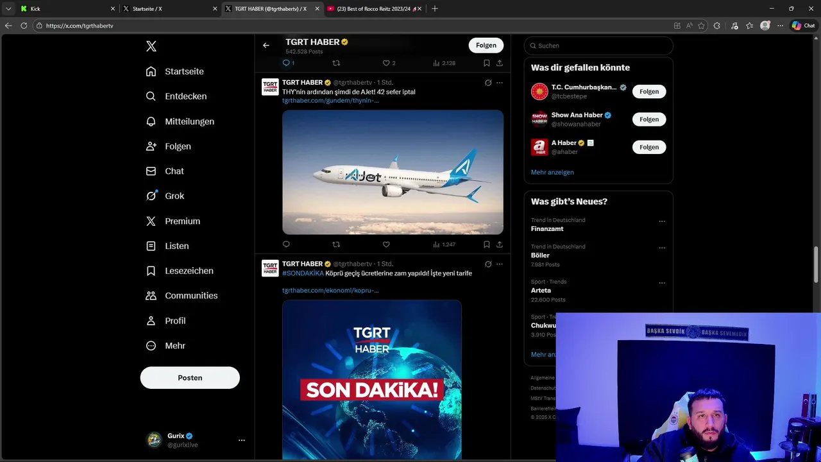Screen dimensions: 821x462
Task: Open the Arteta trend
Action: point(541,291)
